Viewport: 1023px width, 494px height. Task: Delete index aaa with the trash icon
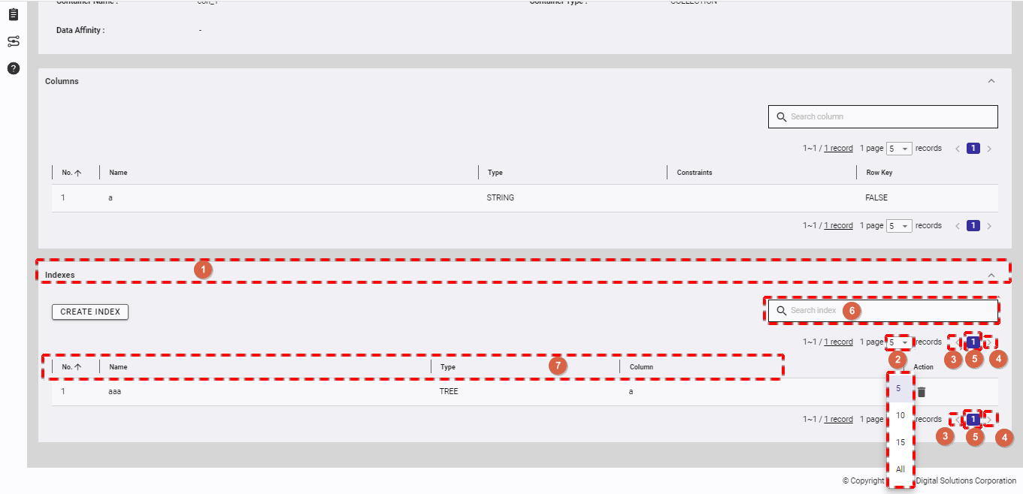[x=922, y=392]
